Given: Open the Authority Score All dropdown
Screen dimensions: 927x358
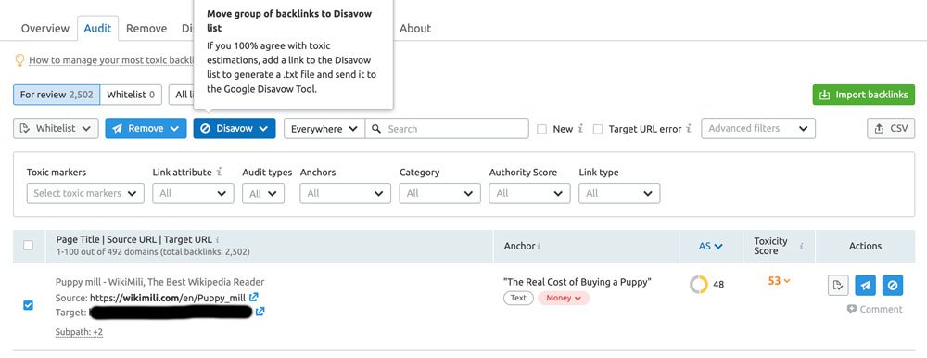Looking at the screenshot, I should pyautogui.click(x=529, y=193).
